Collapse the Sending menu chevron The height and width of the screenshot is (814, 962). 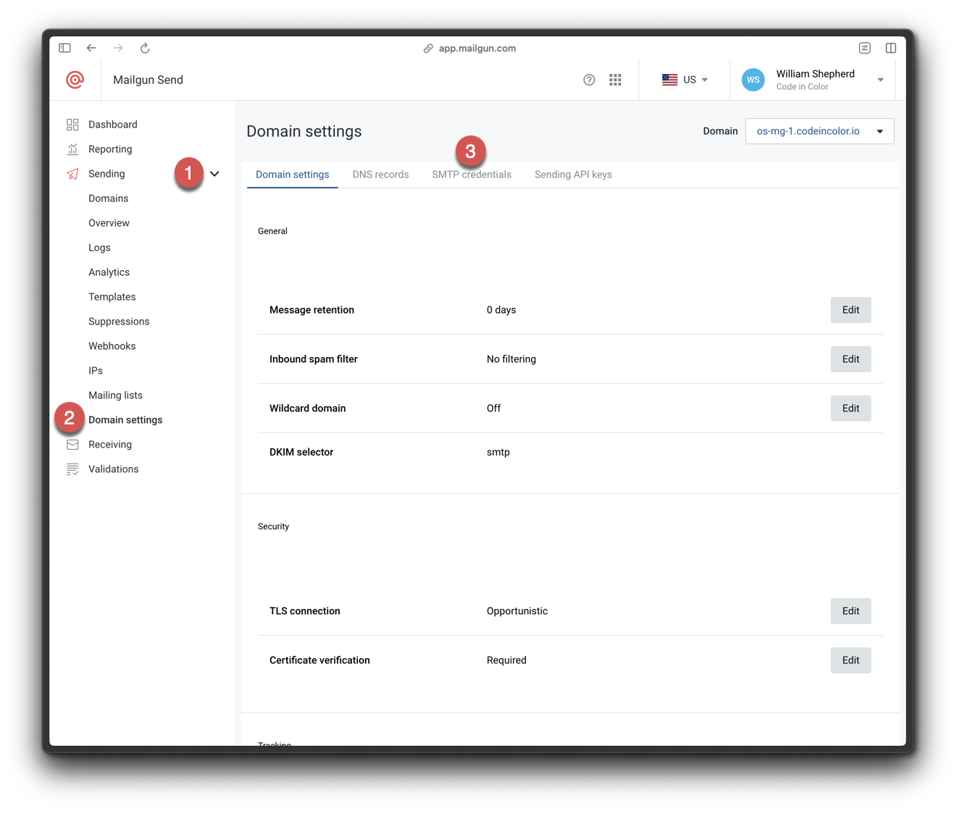pos(214,174)
